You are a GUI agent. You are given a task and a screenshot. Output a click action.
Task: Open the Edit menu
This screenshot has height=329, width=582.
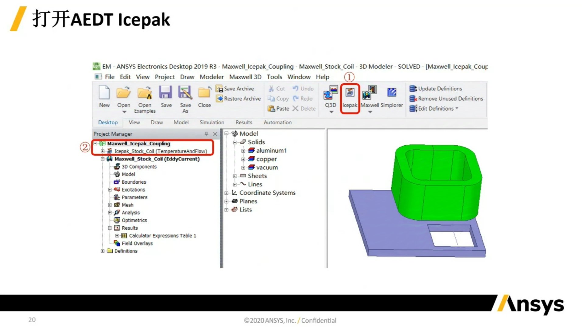click(x=125, y=77)
